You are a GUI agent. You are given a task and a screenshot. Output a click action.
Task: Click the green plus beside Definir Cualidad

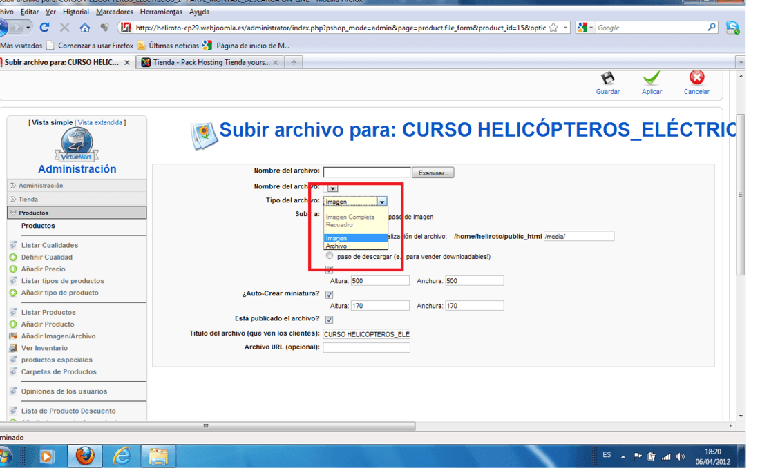point(14,257)
